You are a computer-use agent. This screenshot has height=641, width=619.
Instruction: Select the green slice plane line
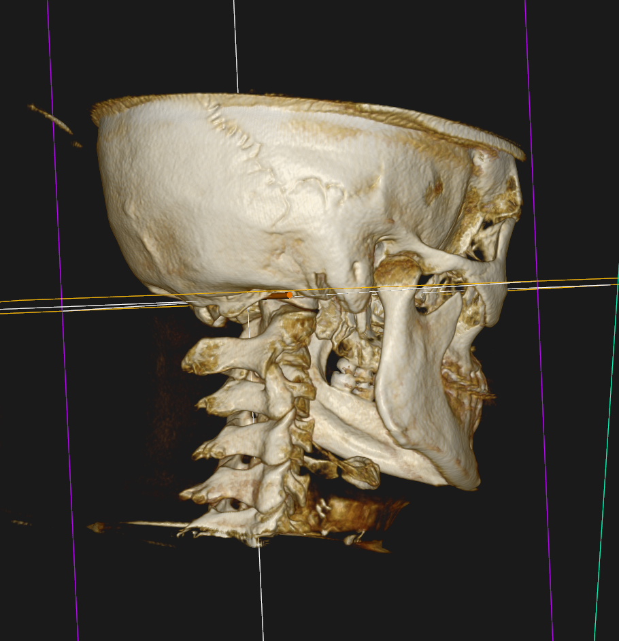tap(606, 453)
